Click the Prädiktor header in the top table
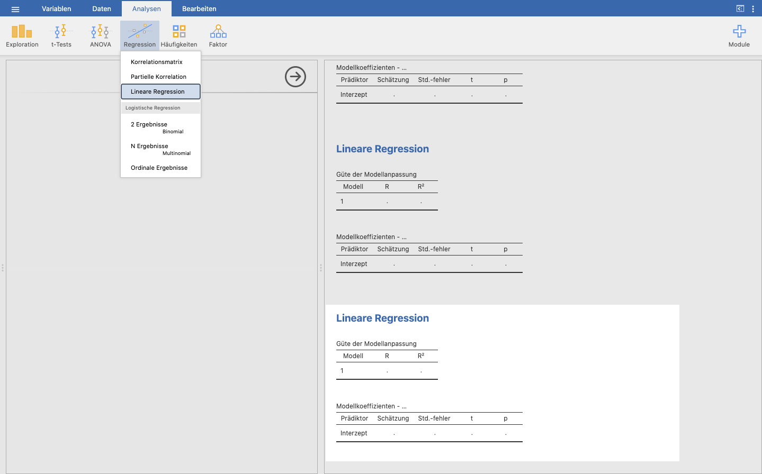 [x=354, y=80]
